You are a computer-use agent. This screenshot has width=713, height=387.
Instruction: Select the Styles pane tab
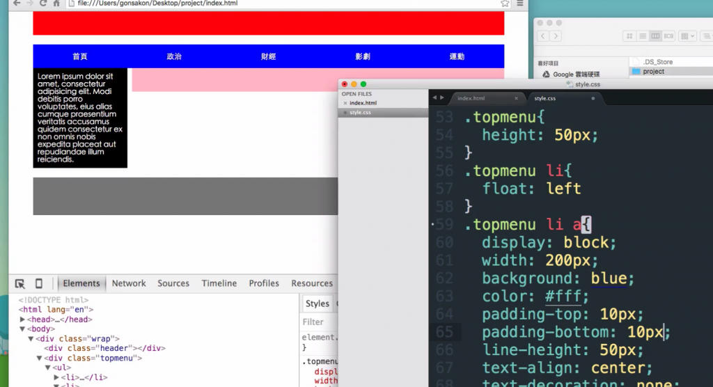click(317, 303)
